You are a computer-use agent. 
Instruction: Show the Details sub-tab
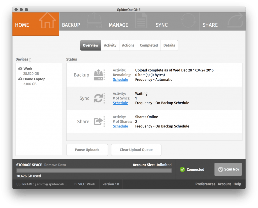click(169, 45)
